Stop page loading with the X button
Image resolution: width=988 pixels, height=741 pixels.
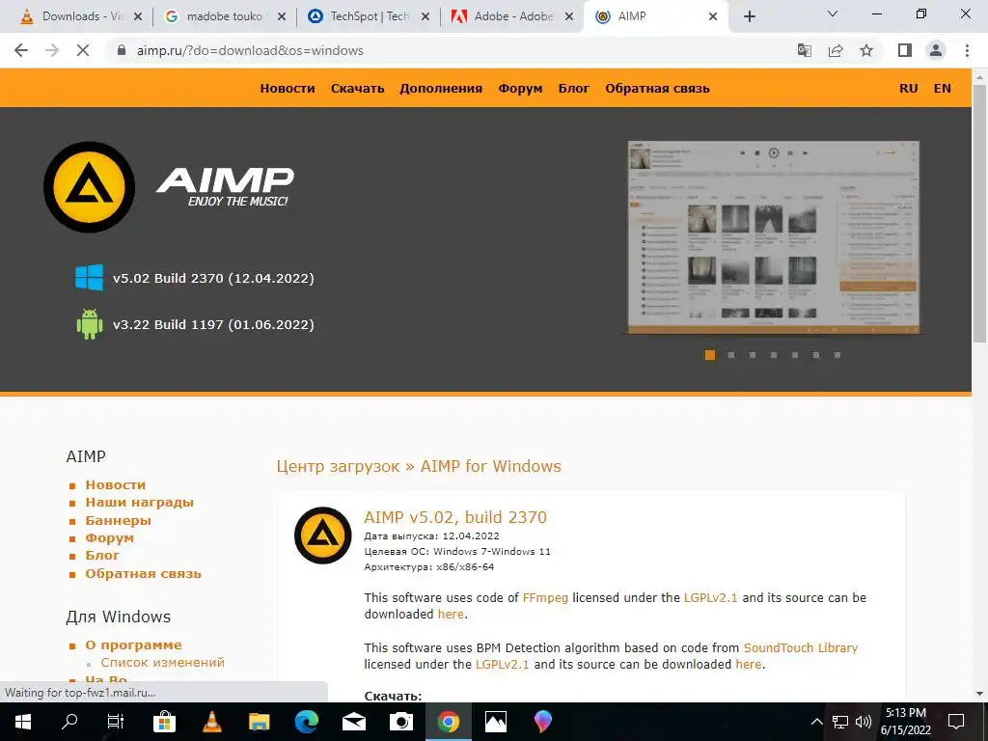[83, 50]
